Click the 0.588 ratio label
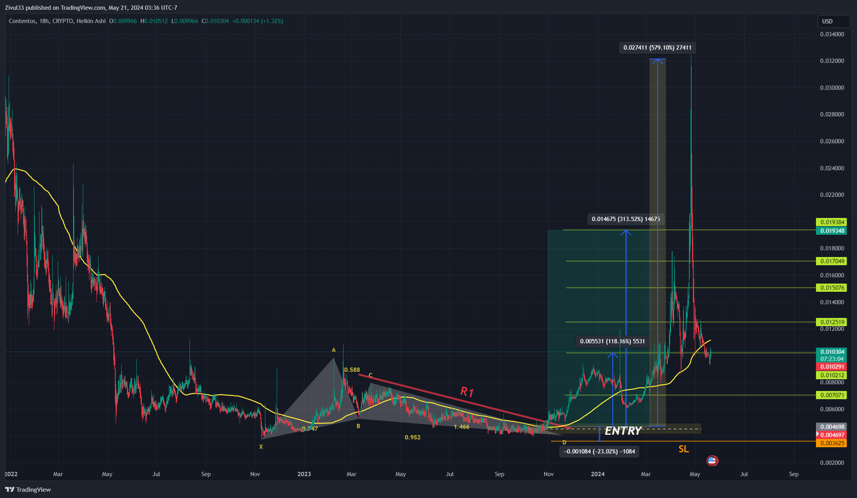 [x=352, y=370]
